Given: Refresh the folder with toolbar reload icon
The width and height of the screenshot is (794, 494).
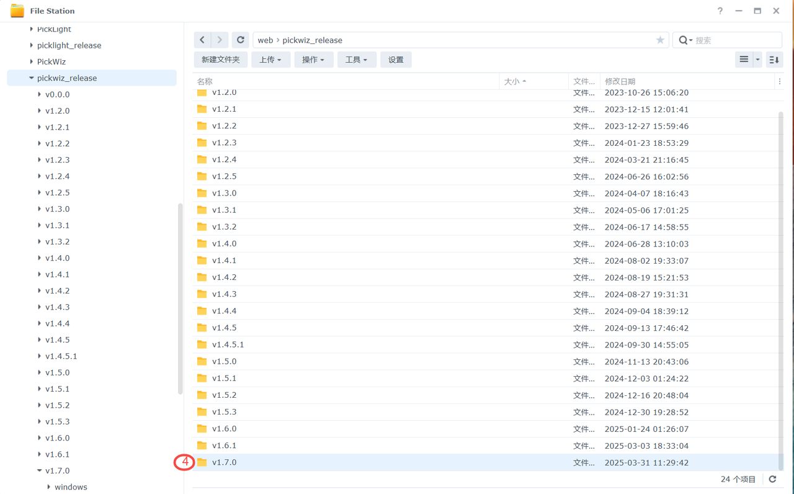Looking at the screenshot, I should [x=241, y=40].
